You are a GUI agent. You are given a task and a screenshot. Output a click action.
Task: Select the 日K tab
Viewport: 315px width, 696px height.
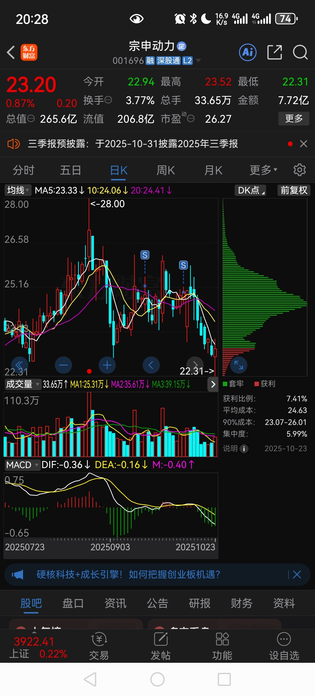coord(119,170)
